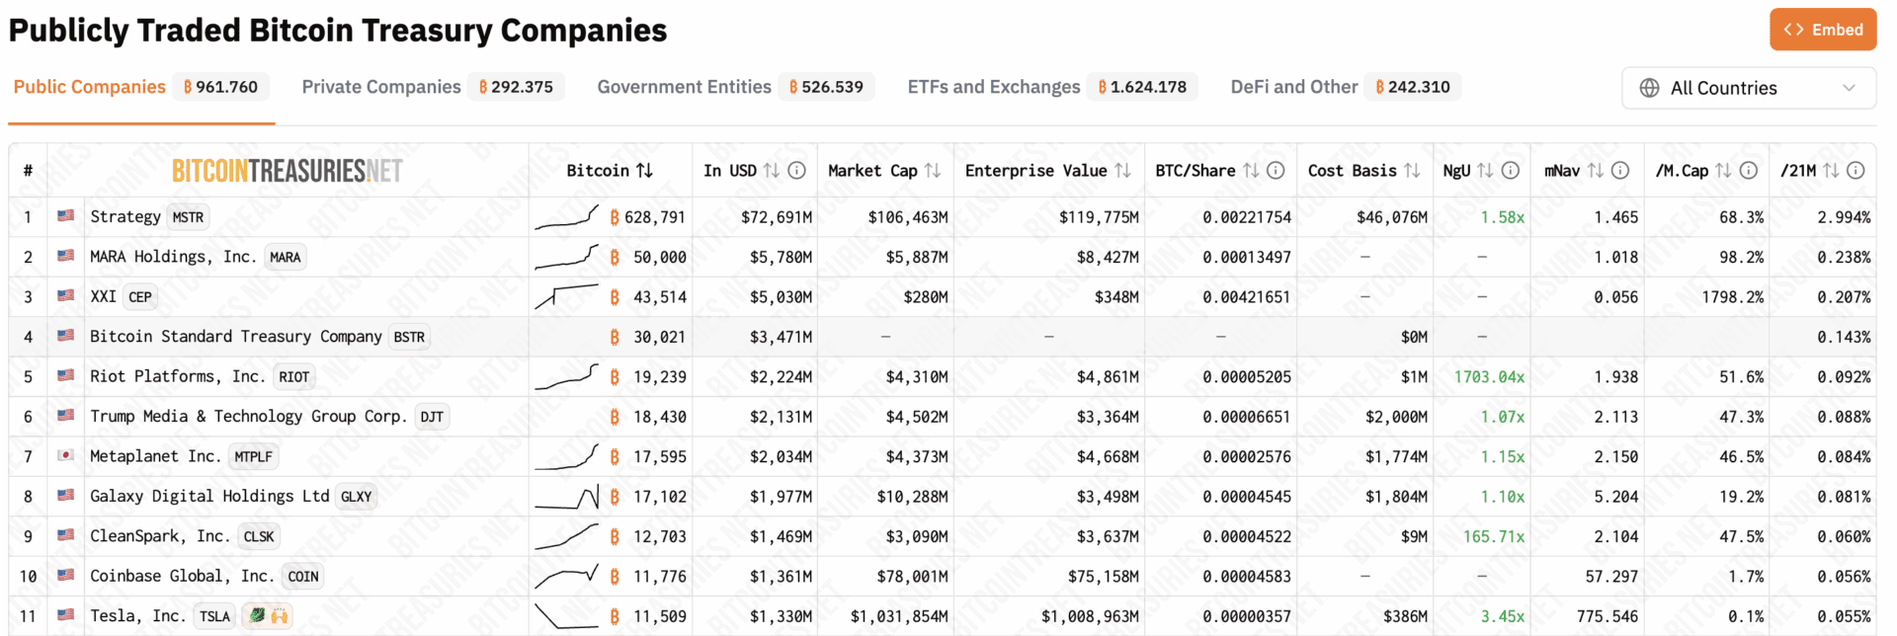The image size is (1897, 636).
Task: Open Riot Platforms, Inc. entry
Action: tap(178, 376)
